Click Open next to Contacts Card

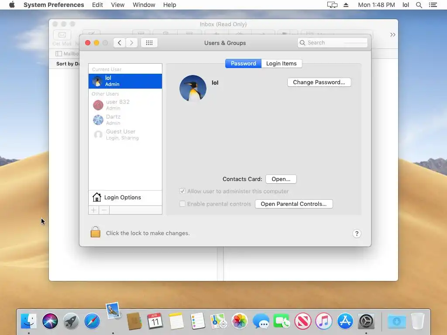281,179
